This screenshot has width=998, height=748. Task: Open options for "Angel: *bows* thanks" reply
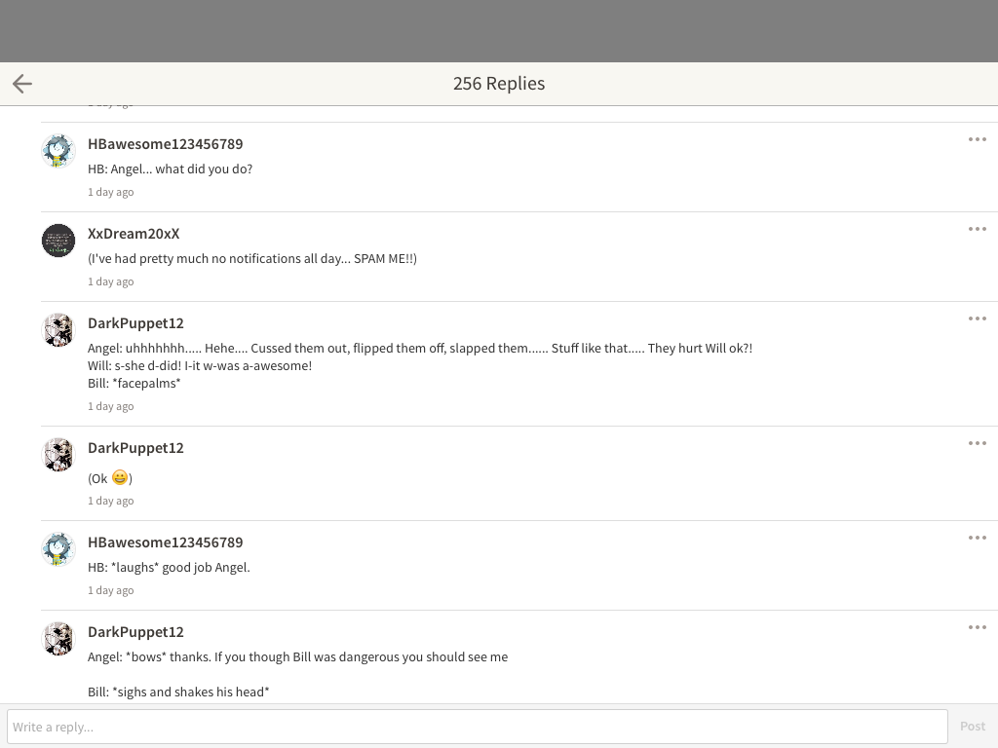click(x=977, y=627)
